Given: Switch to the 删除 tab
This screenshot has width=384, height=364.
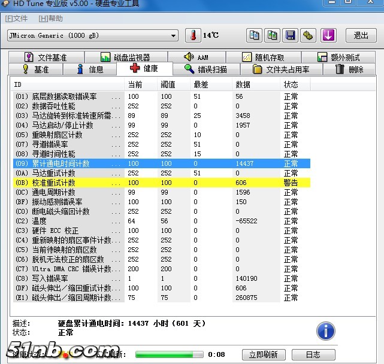Looking at the screenshot, I should pyautogui.click(x=349, y=69).
